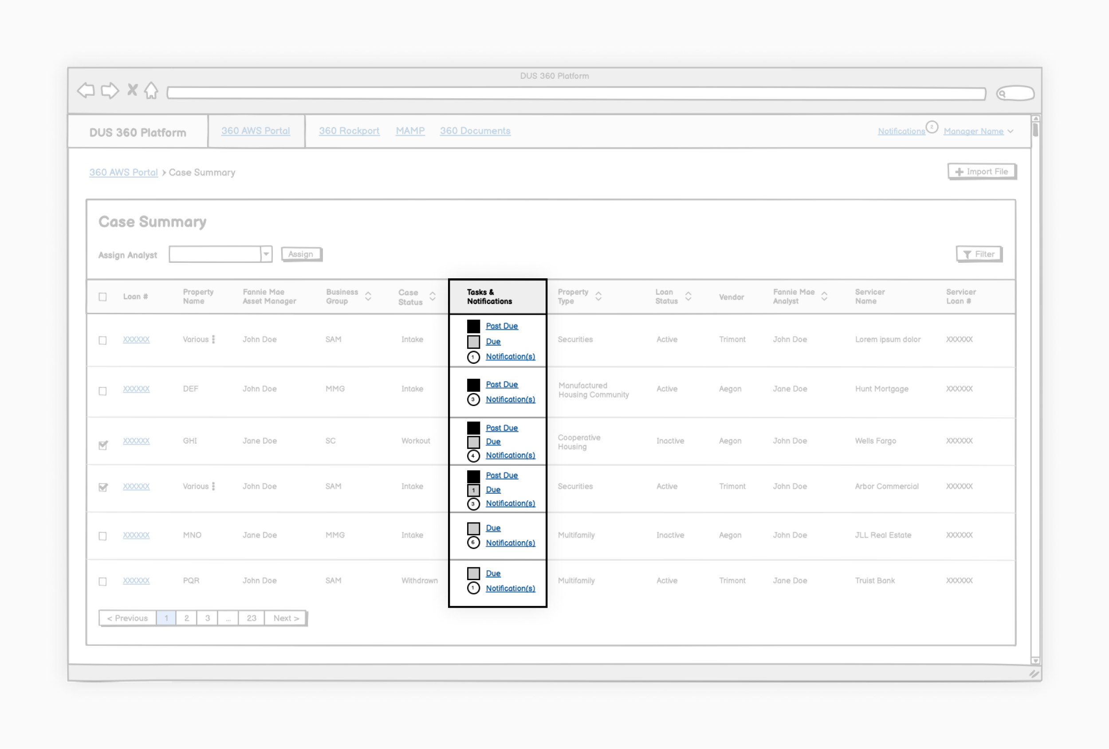Viewport: 1109px width, 749px height.
Task: Click the Filter button
Action: pos(978,254)
